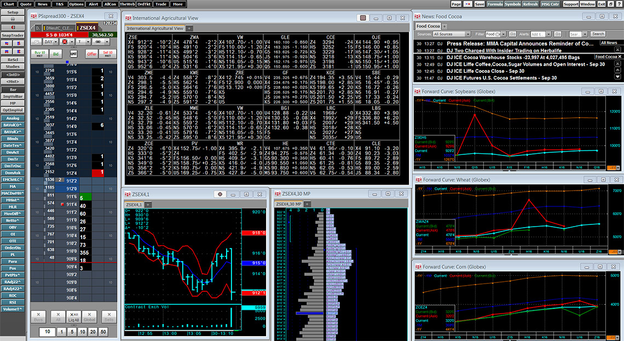Click the LMT order type icon
Image resolution: width=624 pixels, height=341 pixels.
point(74,54)
